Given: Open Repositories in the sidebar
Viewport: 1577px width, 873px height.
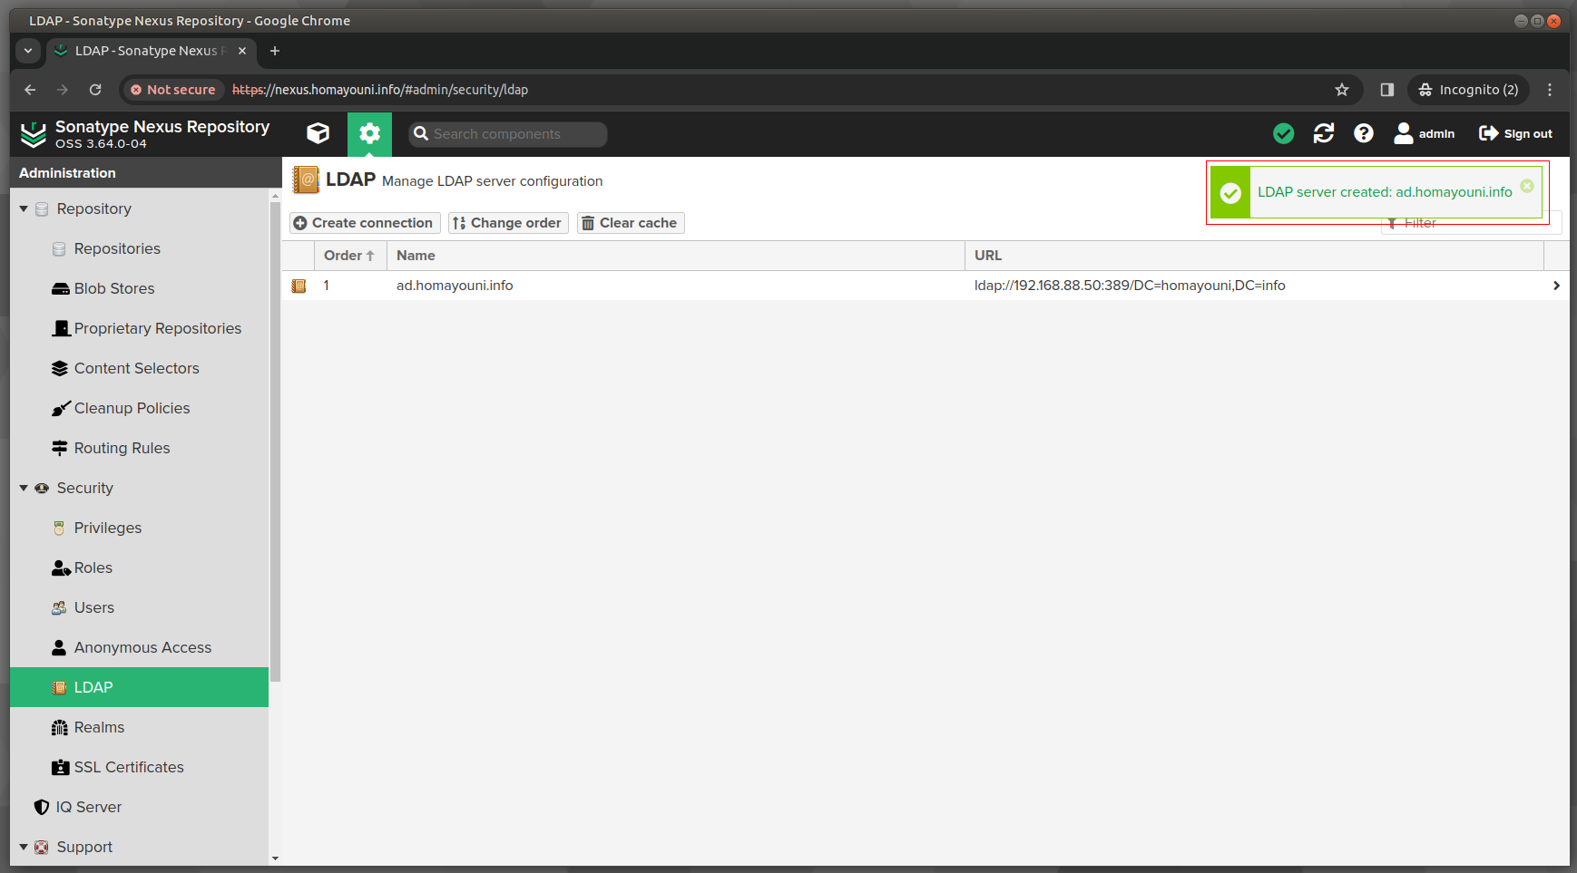Looking at the screenshot, I should pos(117,248).
